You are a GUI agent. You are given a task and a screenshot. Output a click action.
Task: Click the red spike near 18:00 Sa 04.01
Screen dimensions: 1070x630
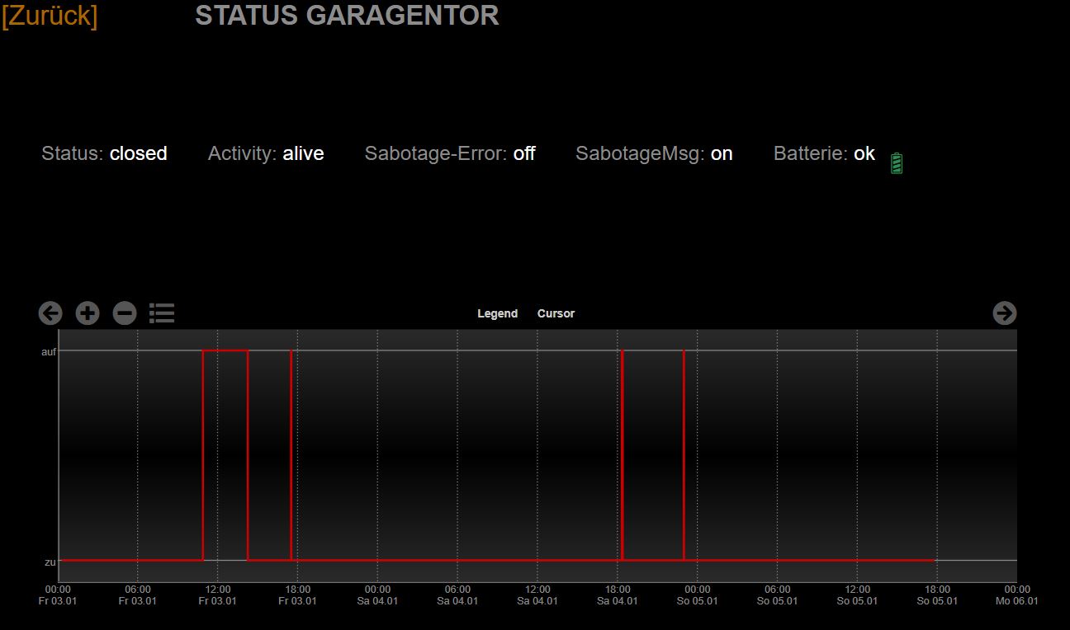point(622,455)
